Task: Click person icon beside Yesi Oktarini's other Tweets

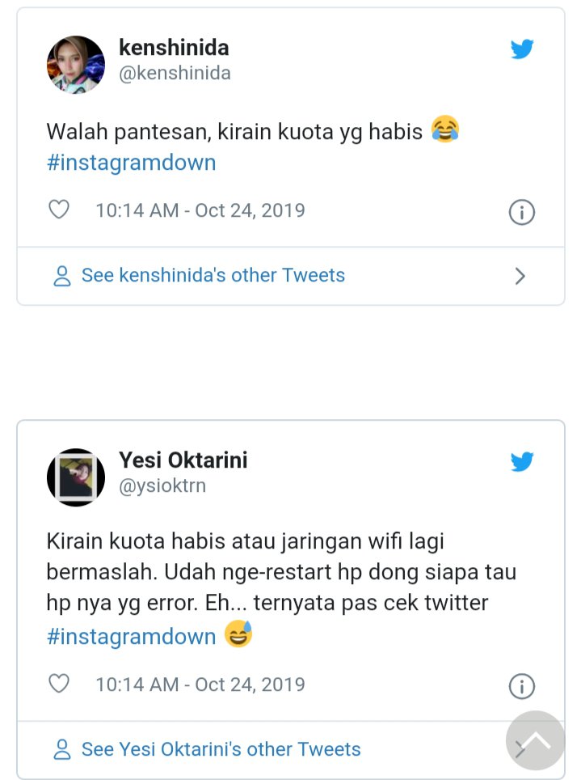Action: (62, 750)
